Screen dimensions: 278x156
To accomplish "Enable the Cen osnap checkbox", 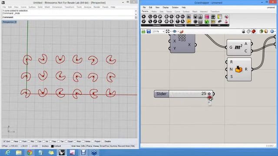I will tap(36, 141).
